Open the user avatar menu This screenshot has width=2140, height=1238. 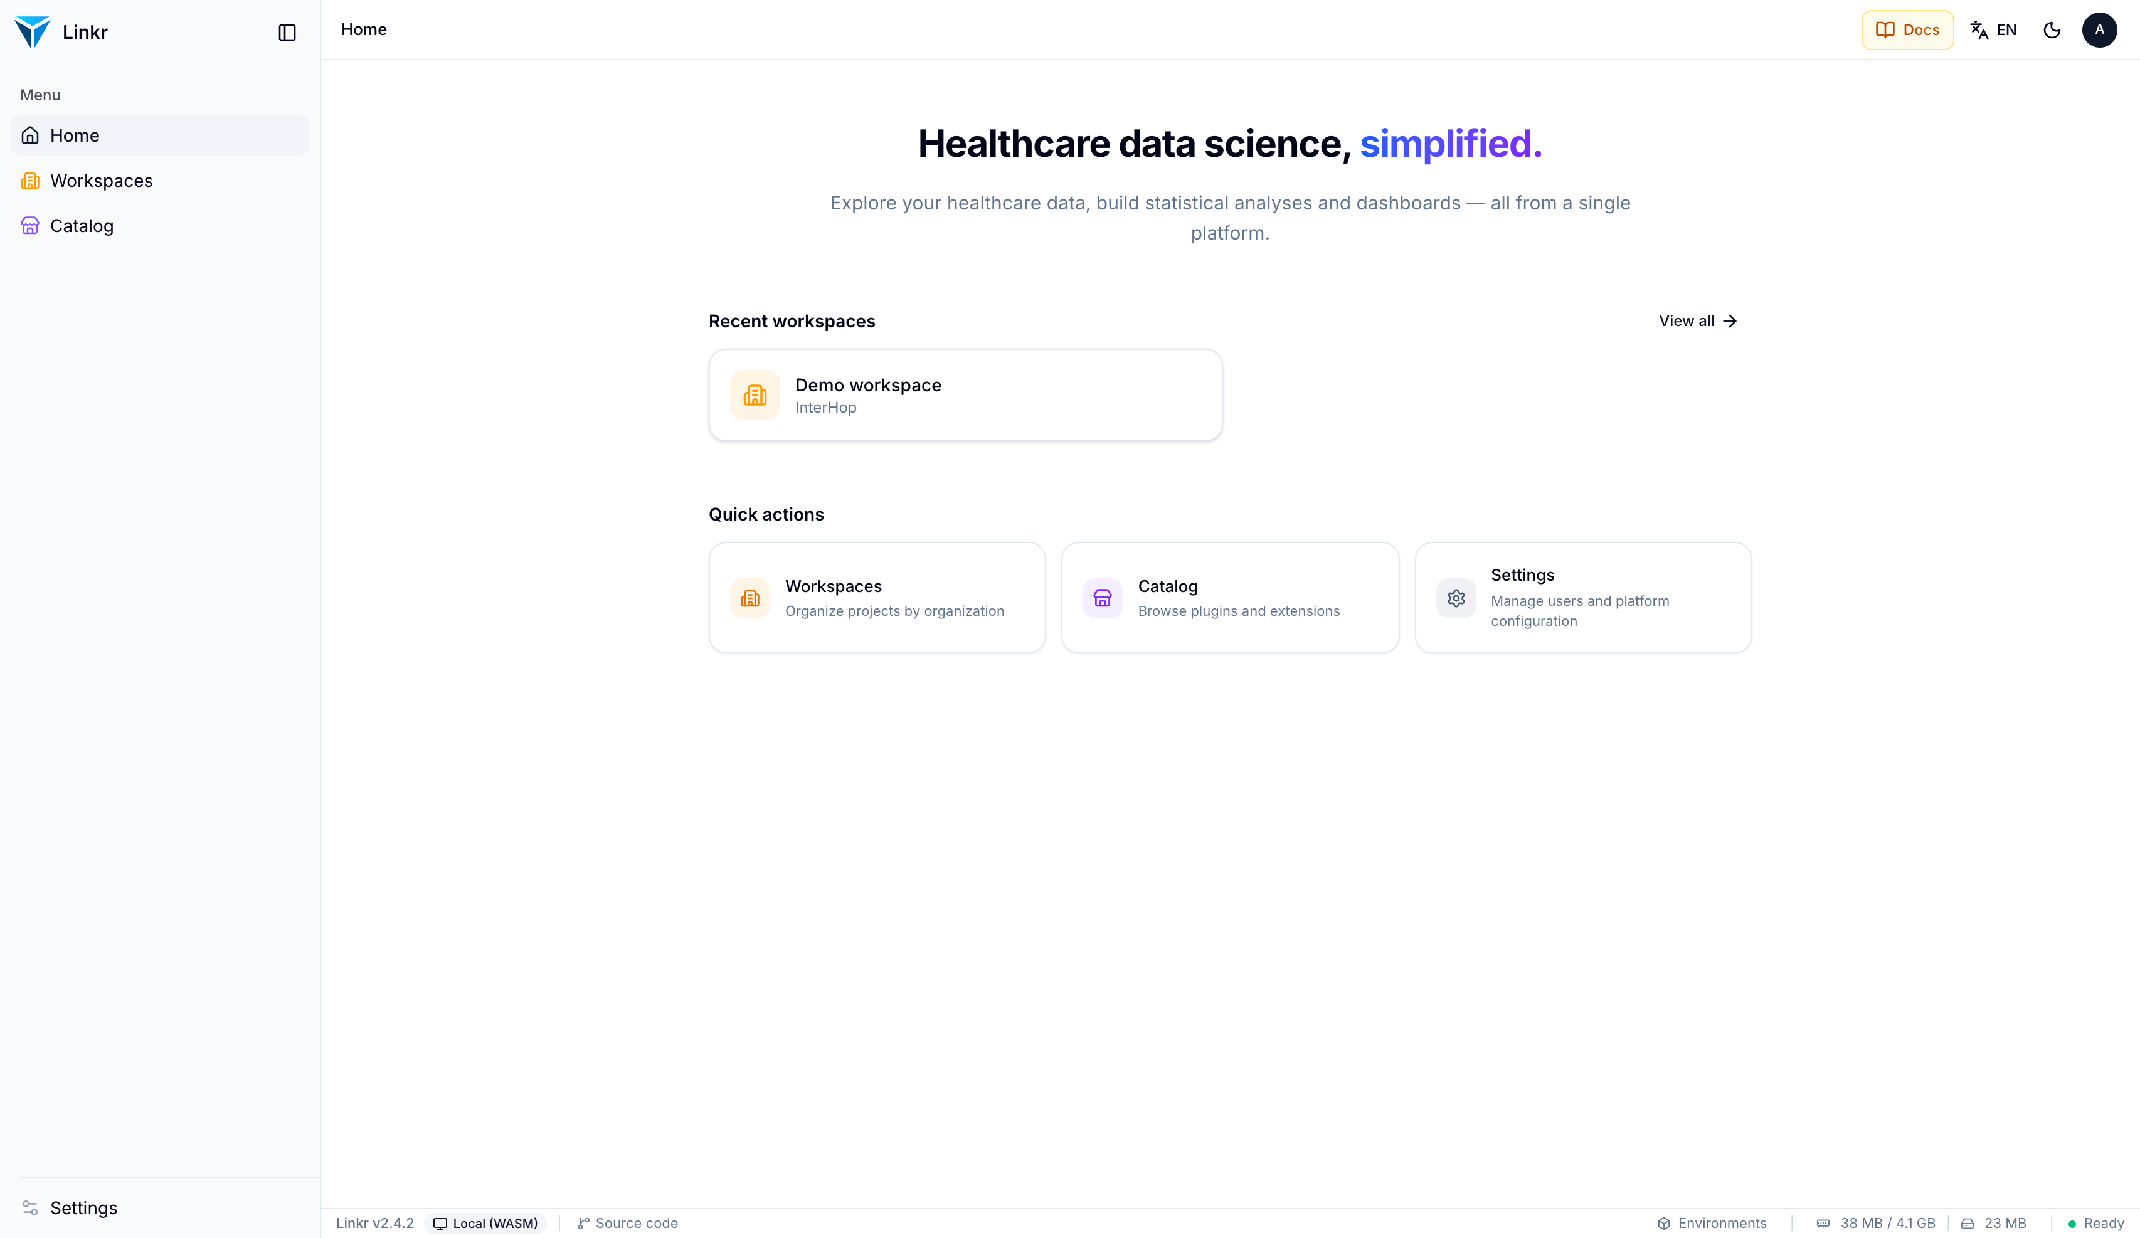tap(2099, 29)
